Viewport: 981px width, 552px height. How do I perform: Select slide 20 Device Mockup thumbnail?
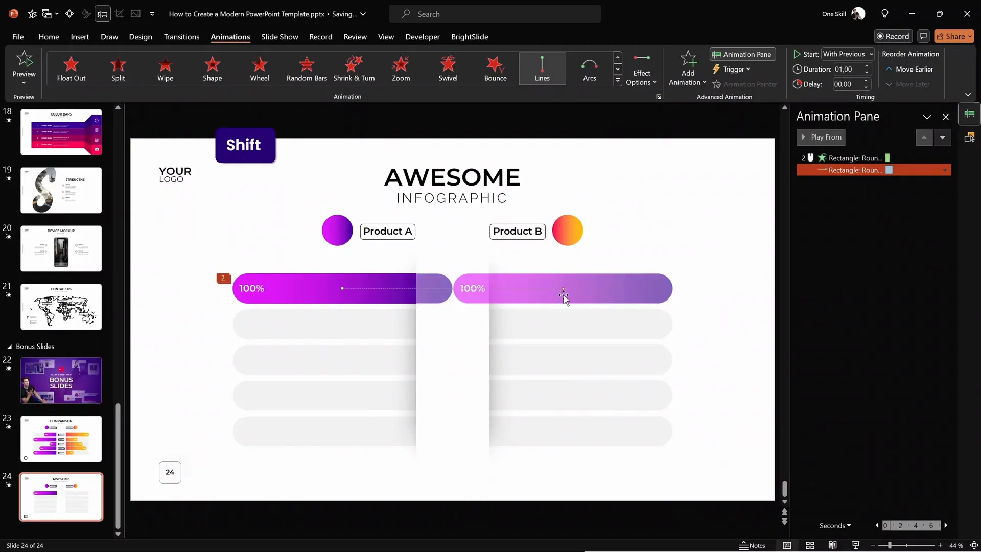(61, 248)
